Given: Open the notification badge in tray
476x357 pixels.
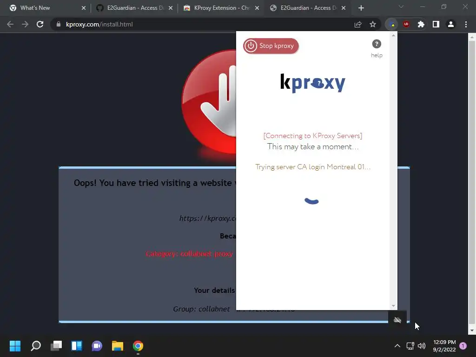Looking at the screenshot, I should point(463,346).
